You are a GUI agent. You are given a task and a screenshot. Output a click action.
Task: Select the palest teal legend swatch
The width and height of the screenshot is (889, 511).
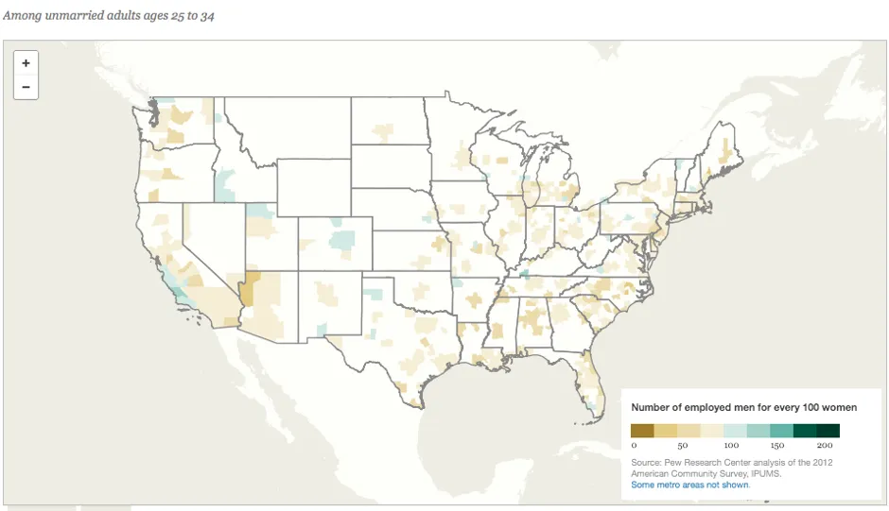(736, 431)
